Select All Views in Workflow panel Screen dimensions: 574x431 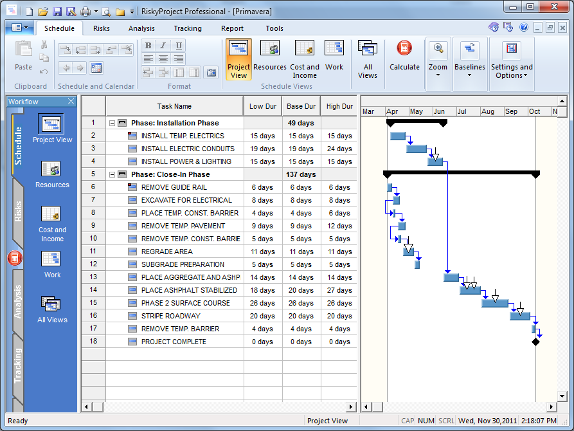tap(52, 309)
